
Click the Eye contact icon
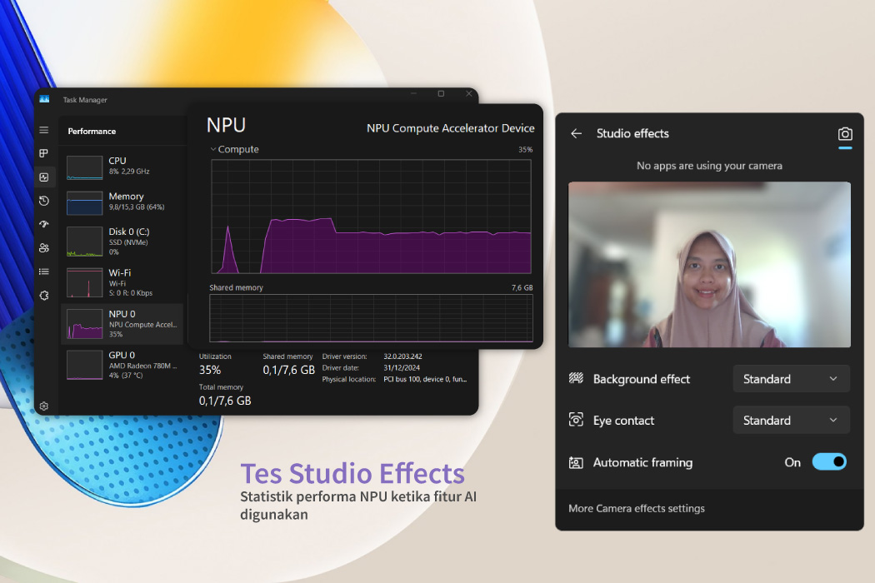click(x=576, y=420)
